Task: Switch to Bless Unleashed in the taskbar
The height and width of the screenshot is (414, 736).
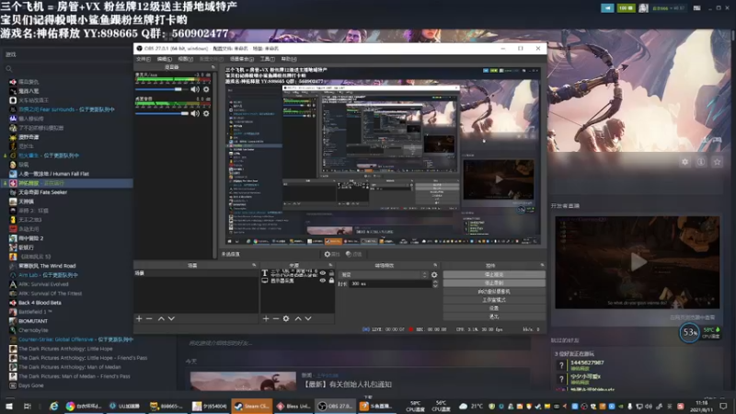Action: coord(293,406)
